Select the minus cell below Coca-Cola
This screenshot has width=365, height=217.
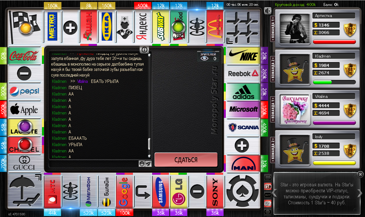point(24,74)
